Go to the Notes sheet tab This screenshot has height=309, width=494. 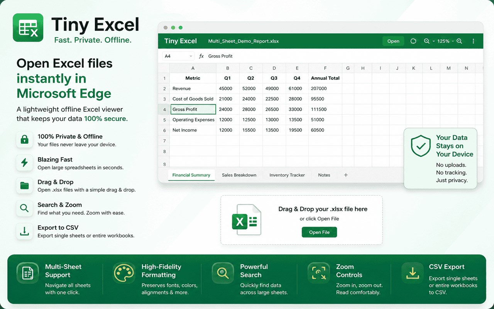click(x=324, y=175)
